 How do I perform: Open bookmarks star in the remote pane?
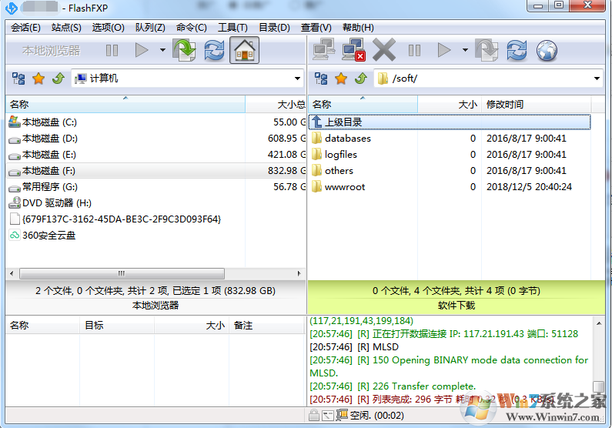[341, 79]
